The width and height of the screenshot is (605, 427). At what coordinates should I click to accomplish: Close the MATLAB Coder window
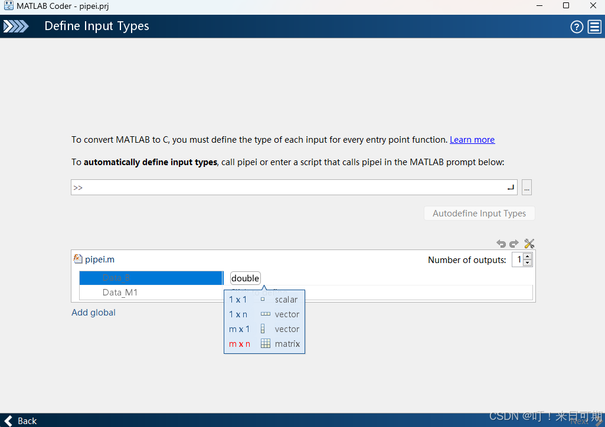pos(593,6)
